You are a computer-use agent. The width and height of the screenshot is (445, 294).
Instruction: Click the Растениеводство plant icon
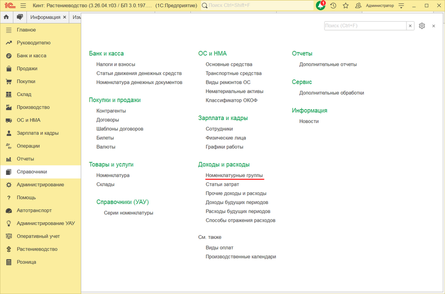coord(9,249)
